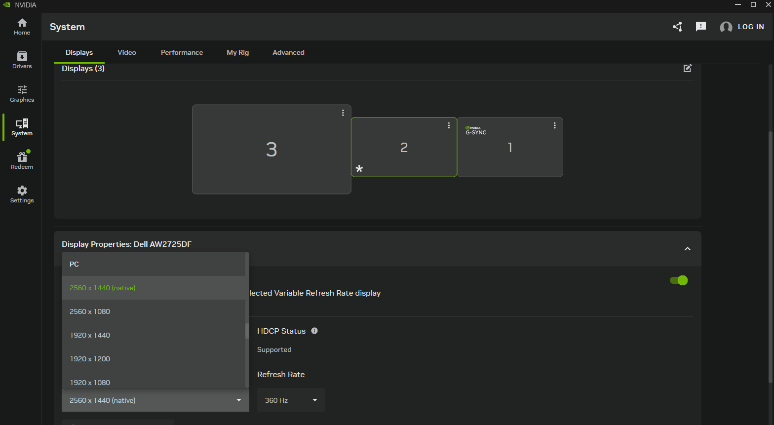This screenshot has width=774, height=425.
Task: Click the resolution combo box at bottom
Action: [155, 400]
